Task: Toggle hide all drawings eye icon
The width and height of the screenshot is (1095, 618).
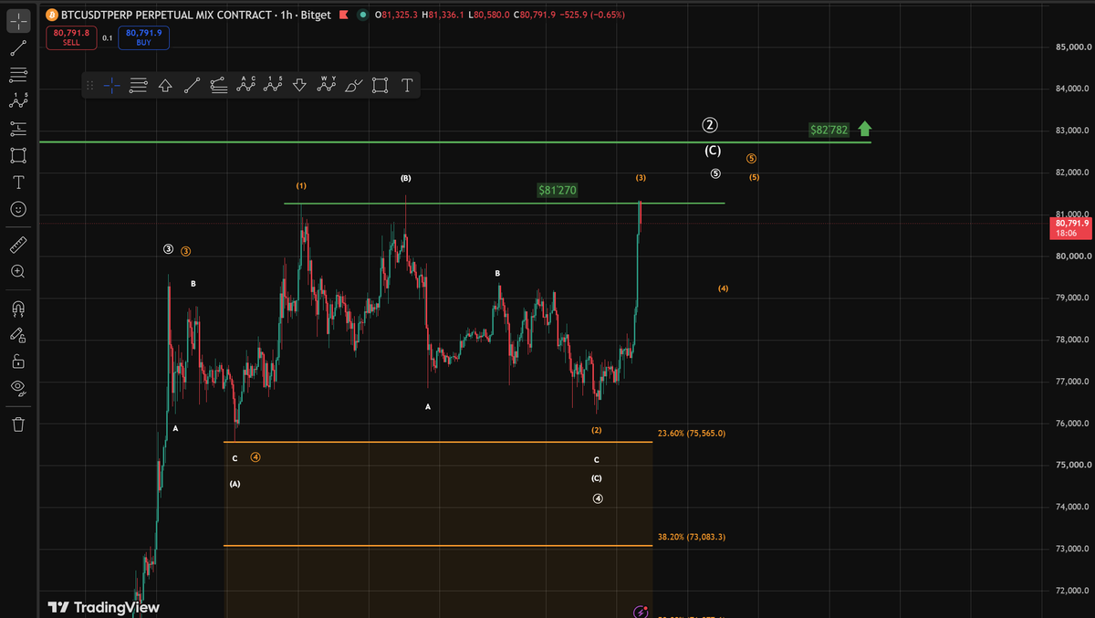Action: point(17,388)
